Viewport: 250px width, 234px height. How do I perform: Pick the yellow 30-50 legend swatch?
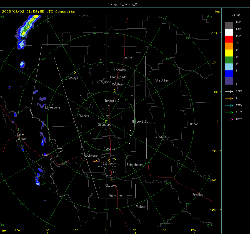(x=229, y=53)
